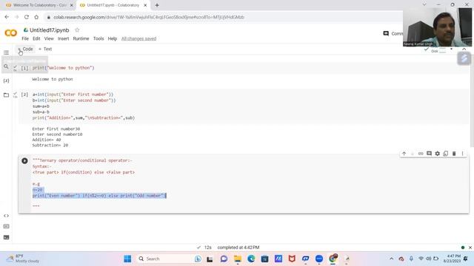Open the Comment button in the header

pos(393,33)
